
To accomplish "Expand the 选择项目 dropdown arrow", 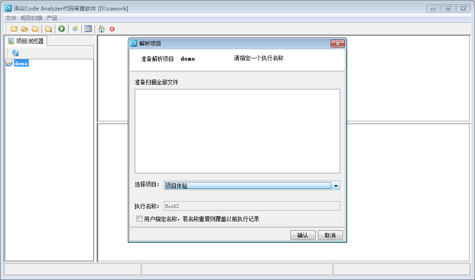I will click(x=335, y=186).
